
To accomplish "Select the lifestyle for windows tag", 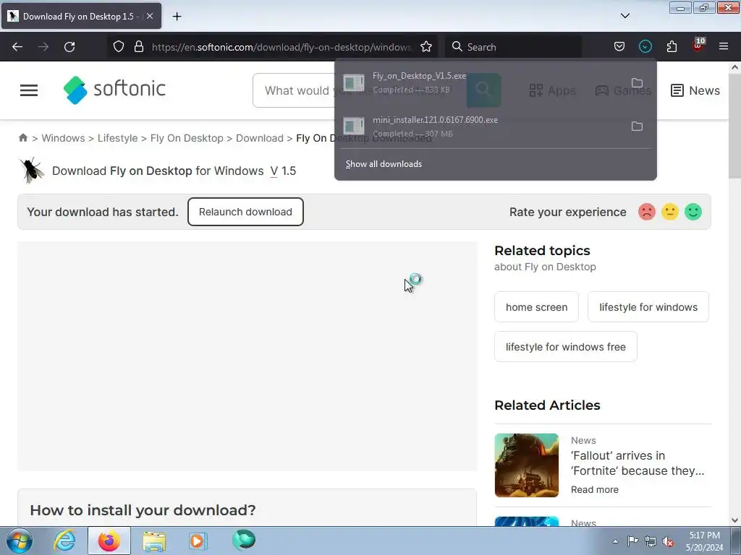I will point(648,306).
